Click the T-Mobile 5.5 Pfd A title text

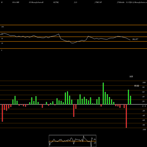[x=126, y=2]
